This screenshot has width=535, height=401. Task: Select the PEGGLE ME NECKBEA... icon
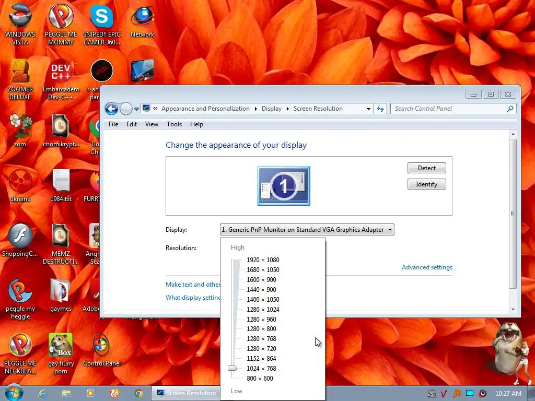pos(20,353)
